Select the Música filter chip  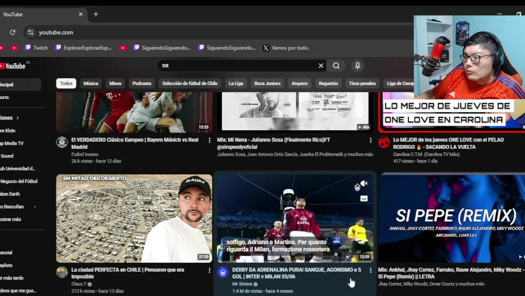coord(91,83)
